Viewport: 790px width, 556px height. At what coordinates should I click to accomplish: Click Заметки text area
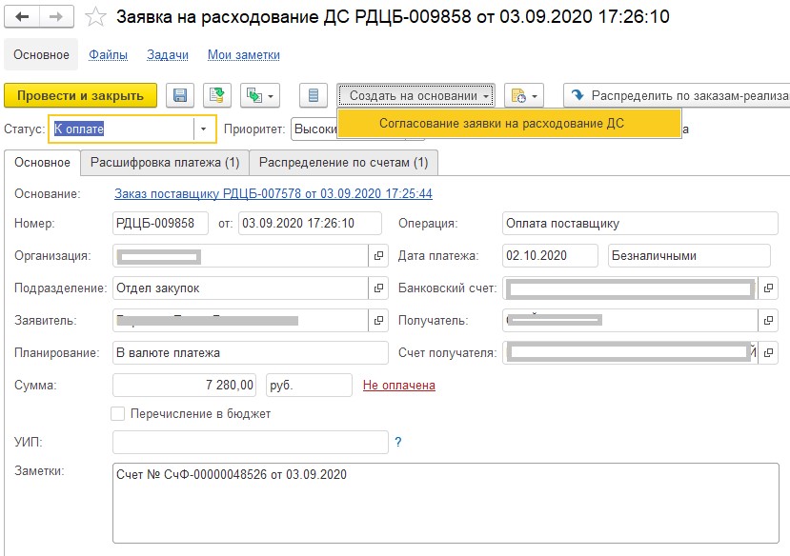tap(446, 504)
